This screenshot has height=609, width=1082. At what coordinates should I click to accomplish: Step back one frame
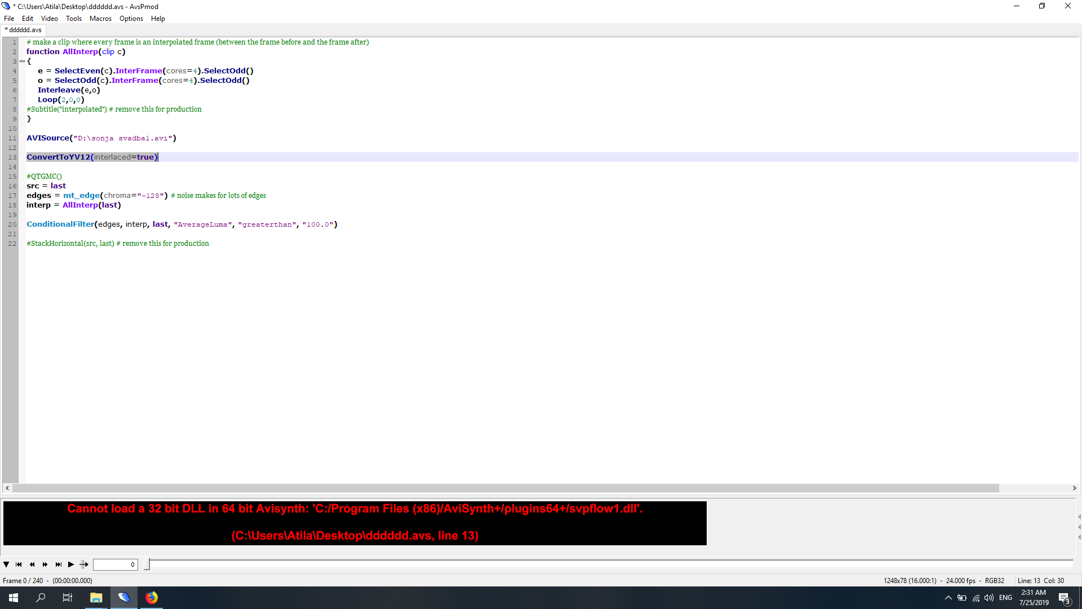point(32,564)
